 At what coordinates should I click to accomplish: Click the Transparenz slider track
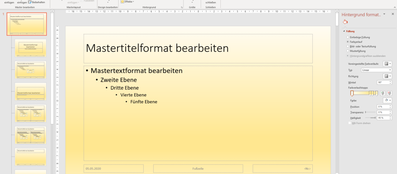[370, 112]
